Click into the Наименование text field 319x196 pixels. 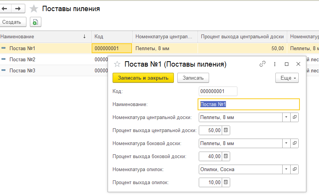pos(249,104)
